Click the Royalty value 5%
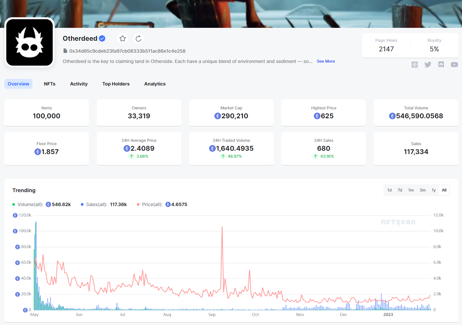The image size is (462, 325). (434, 49)
